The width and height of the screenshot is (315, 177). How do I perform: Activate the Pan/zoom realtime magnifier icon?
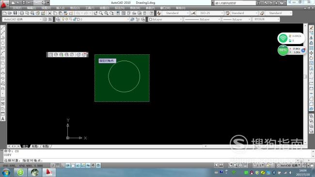click(101, 13)
